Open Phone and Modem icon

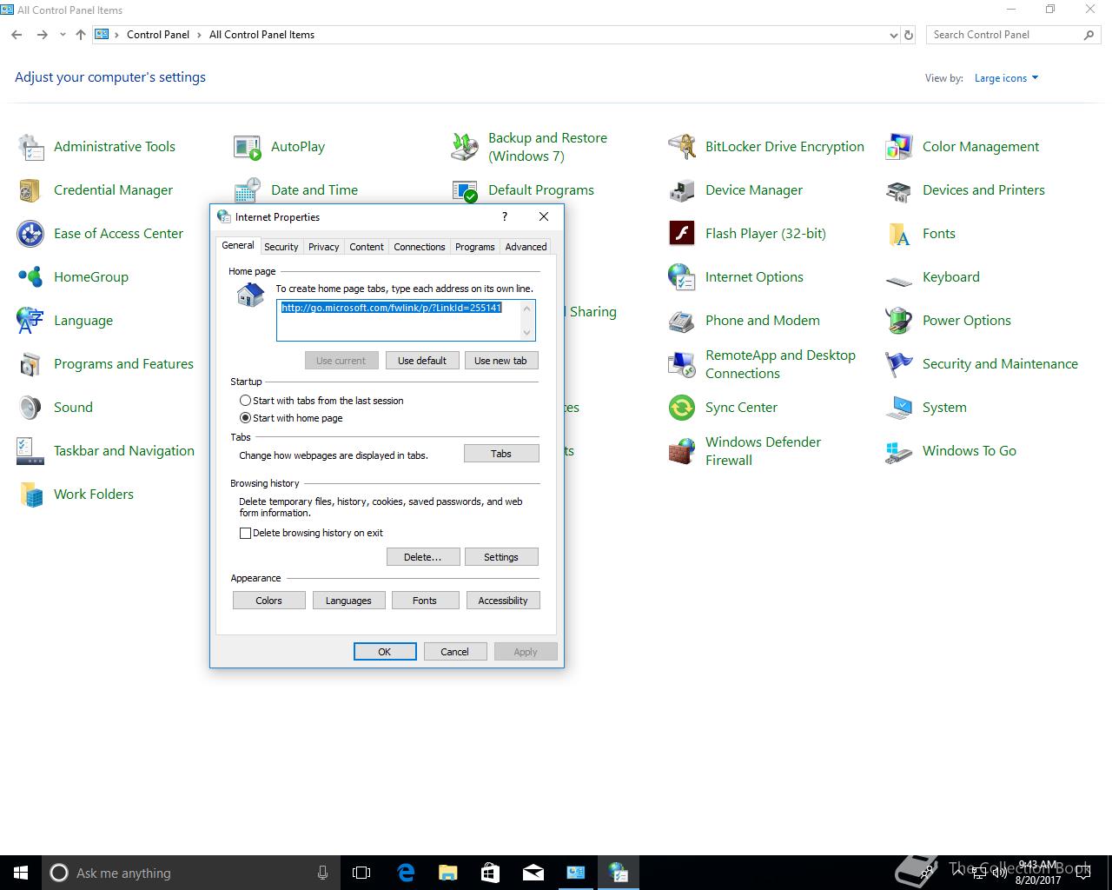coord(682,321)
